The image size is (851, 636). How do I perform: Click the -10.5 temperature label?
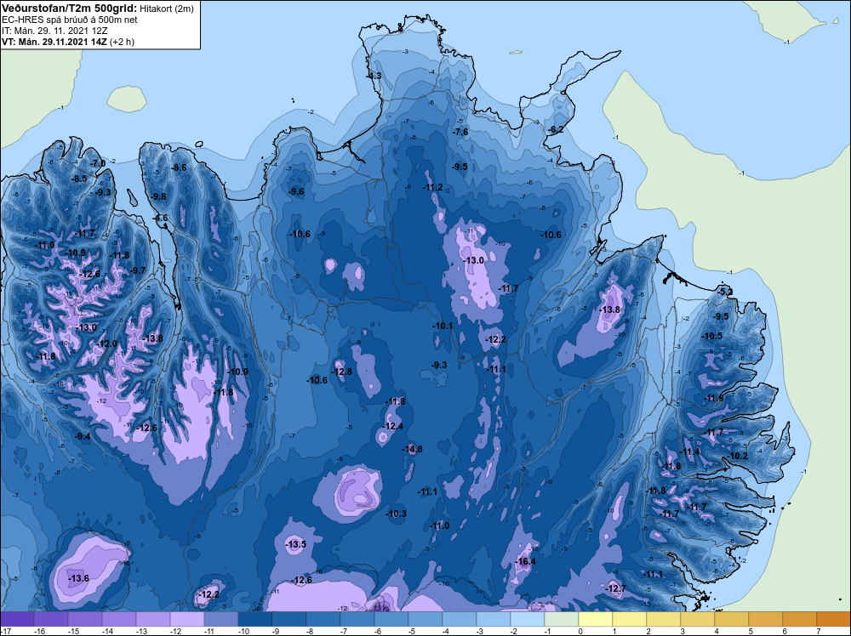712,336
